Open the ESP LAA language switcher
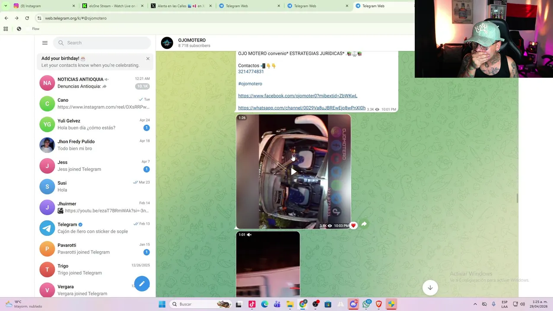The width and height of the screenshot is (553, 311). tap(505, 304)
